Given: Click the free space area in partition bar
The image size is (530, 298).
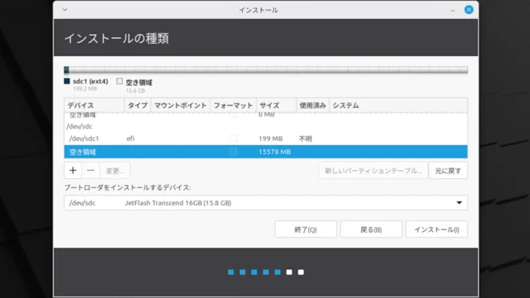Looking at the screenshot, I should 268,70.
